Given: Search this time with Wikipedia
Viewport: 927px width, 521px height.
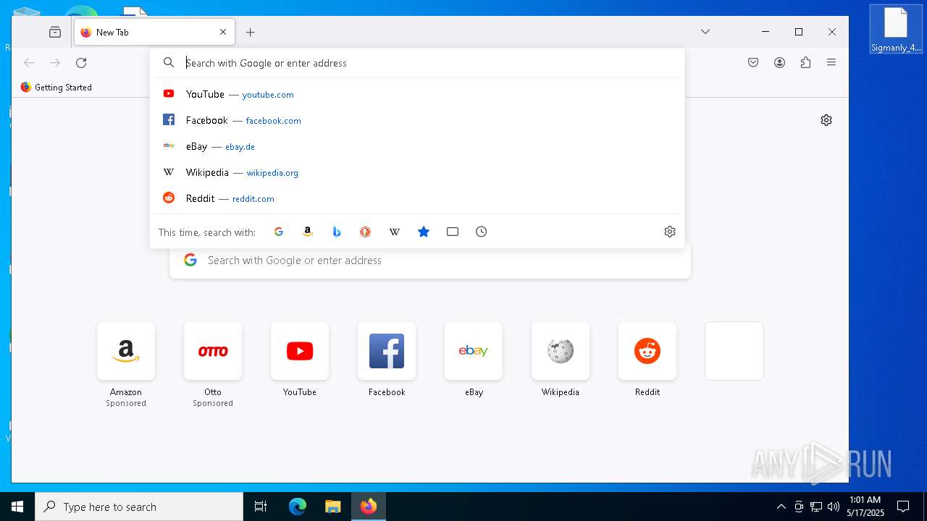Looking at the screenshot, I should click(395, 232).
